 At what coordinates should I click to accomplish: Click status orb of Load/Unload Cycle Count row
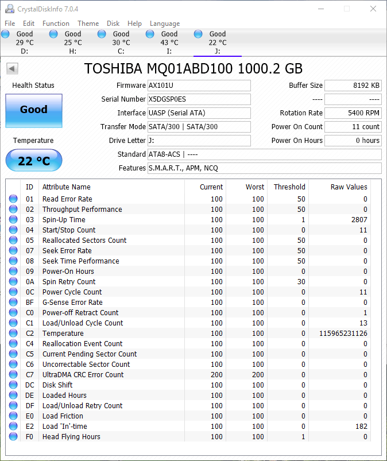(13, 323)
